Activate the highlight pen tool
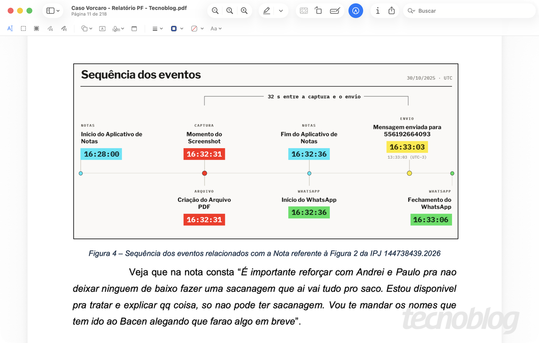539x343 pixels. (x=267, y=11)
